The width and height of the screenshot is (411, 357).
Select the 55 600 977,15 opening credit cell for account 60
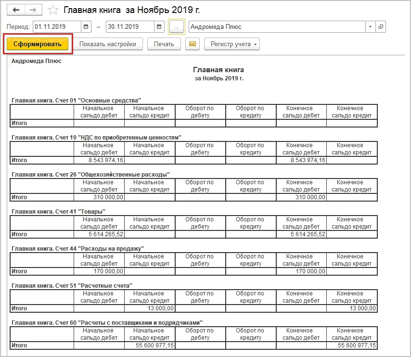coord(150,345)
